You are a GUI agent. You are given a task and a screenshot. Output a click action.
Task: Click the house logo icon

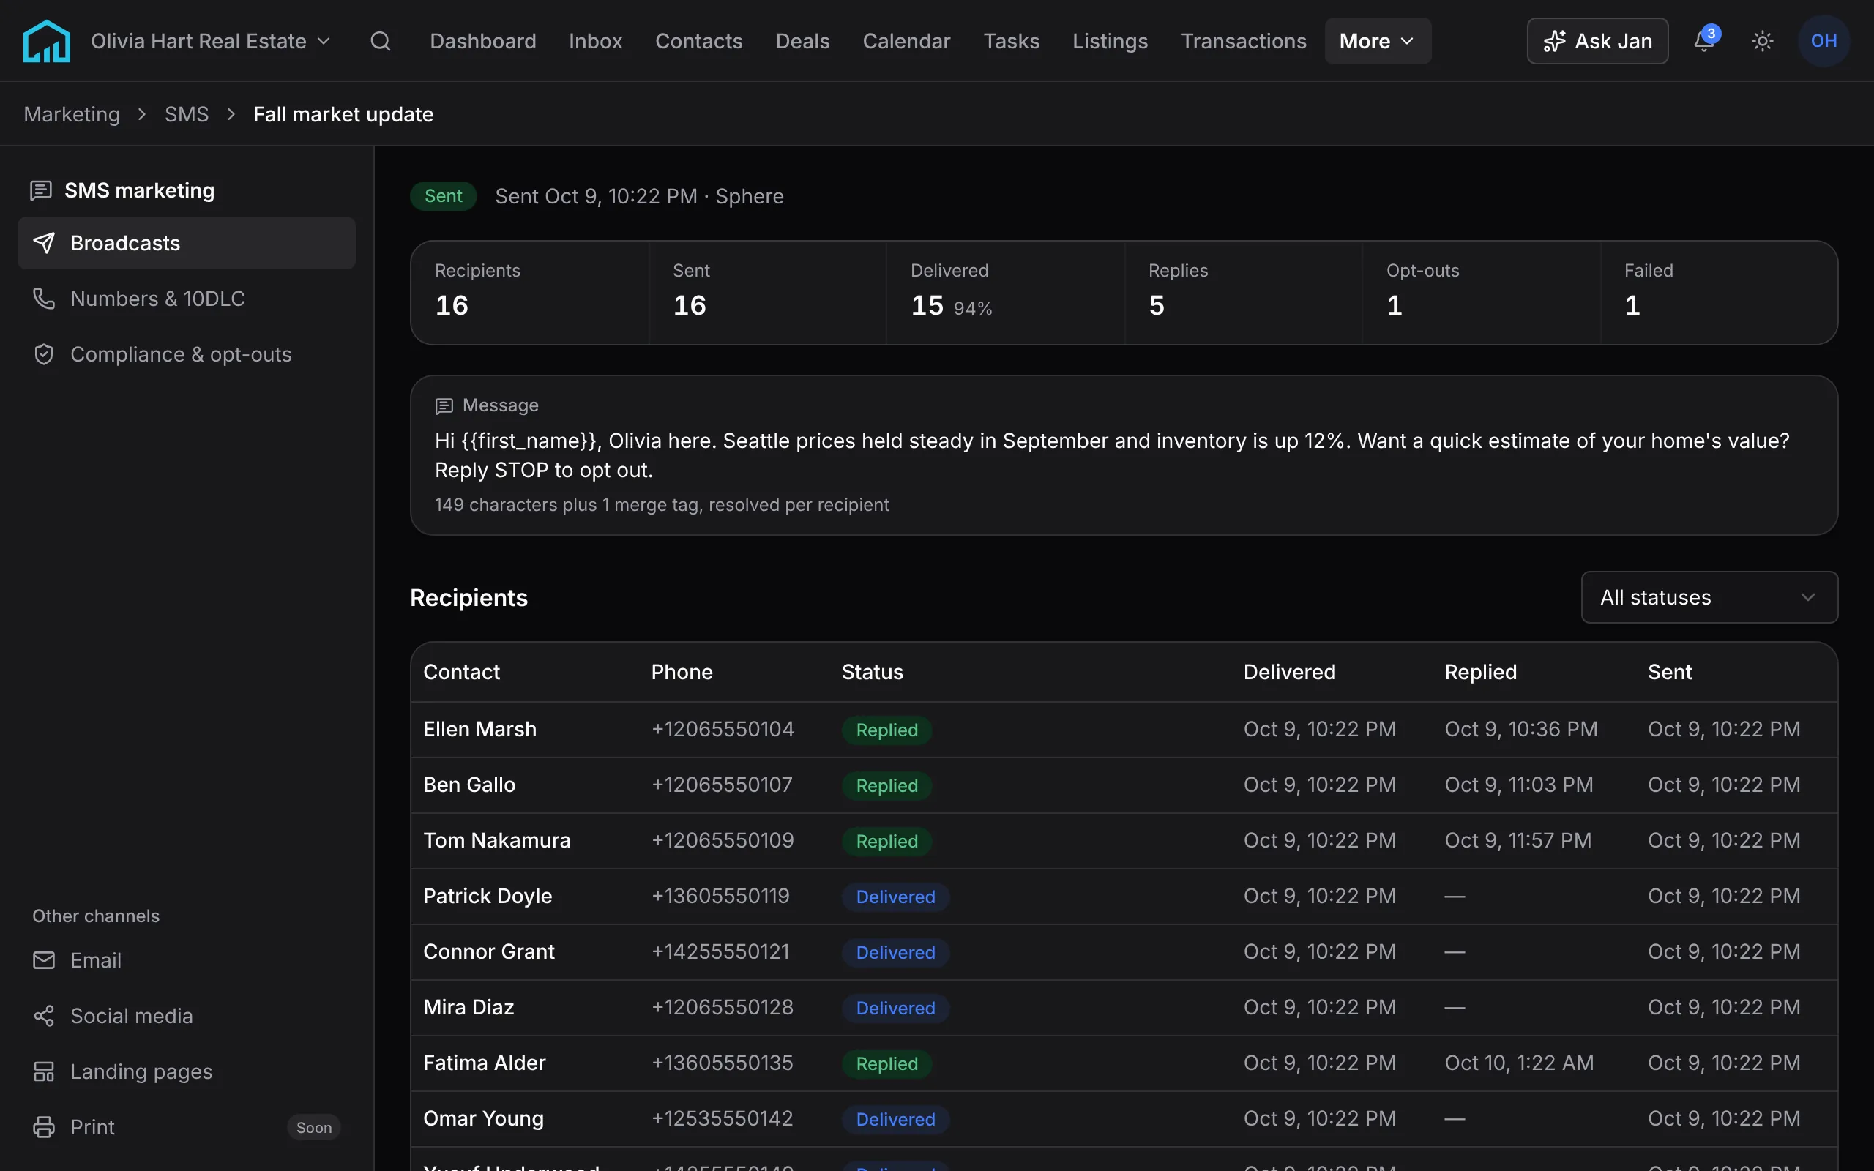pos(46,41)
